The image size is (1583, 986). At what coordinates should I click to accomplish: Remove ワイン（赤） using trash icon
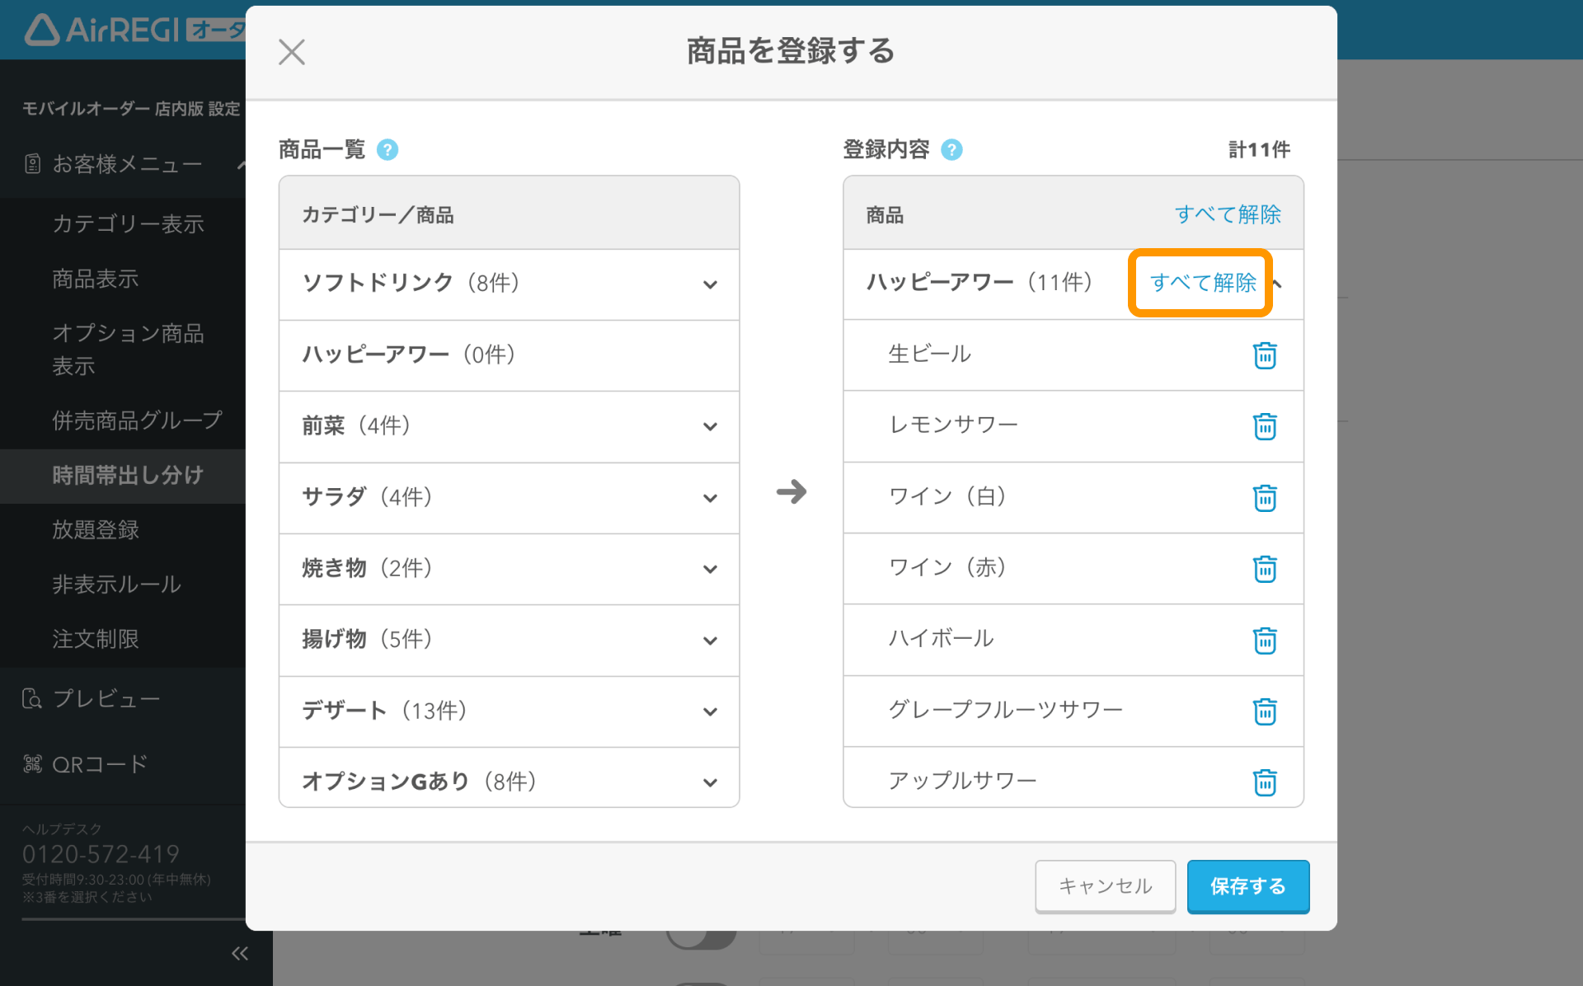pyautogui.click(x=1265, y=569)
